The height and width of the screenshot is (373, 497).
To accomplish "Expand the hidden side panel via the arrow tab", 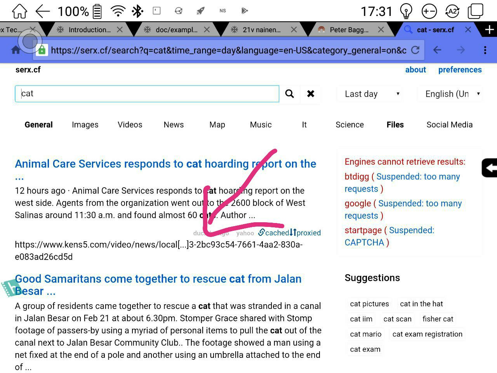I will pyautogui.click(x=490, y=168).
